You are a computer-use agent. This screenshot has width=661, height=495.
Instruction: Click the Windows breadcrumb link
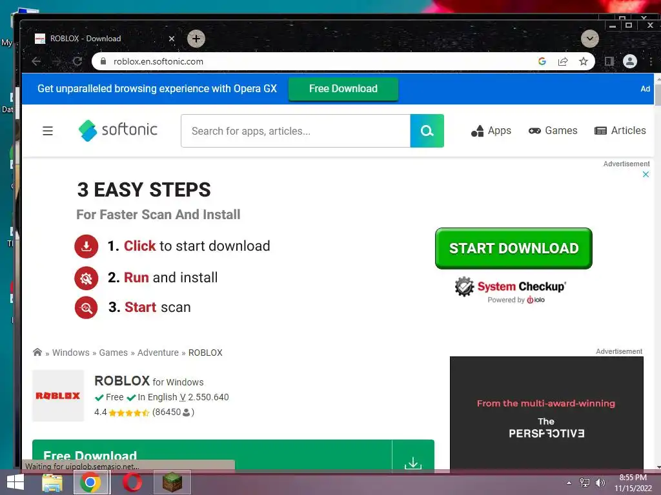71,353
